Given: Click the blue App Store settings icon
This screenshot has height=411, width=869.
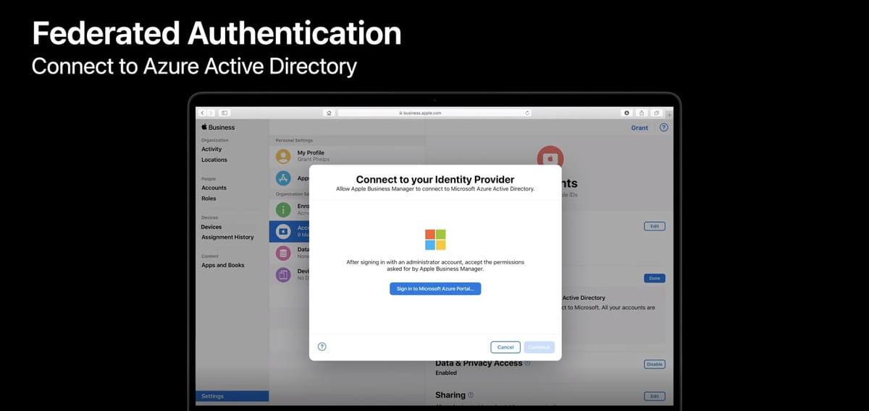Looking at the screenshot, I should pyautogui.click(x=283, y=178).
